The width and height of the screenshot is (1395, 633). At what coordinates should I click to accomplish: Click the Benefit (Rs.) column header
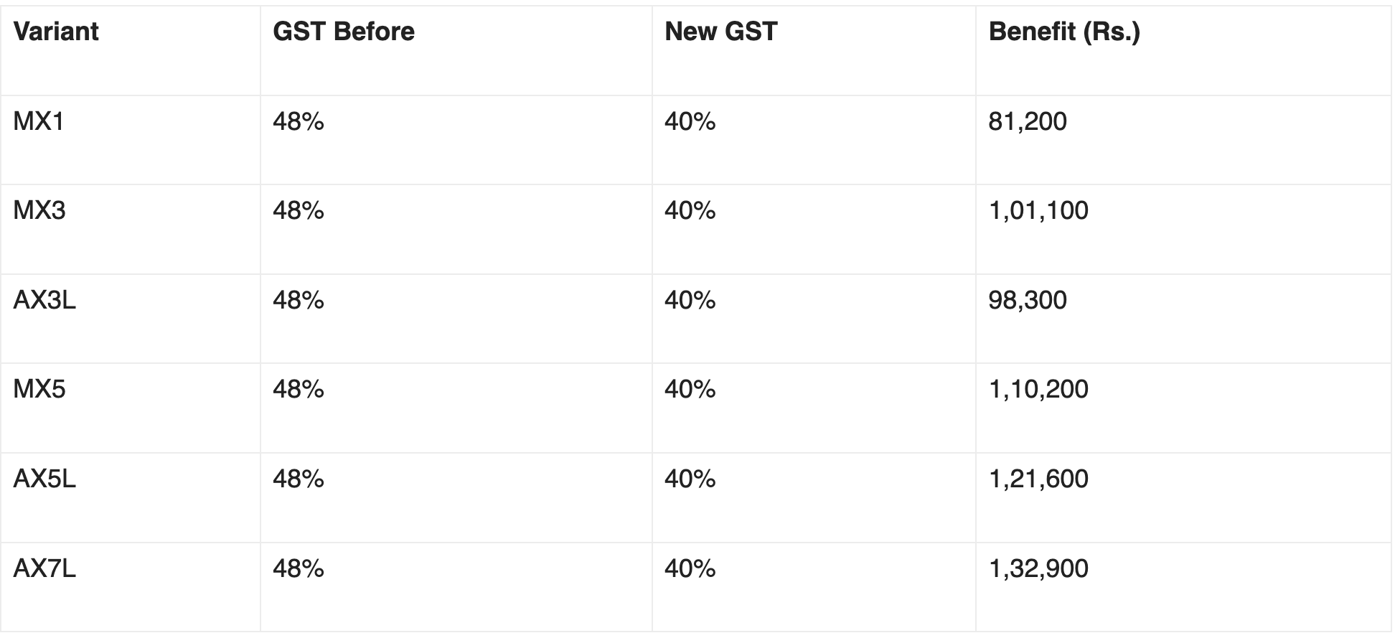[x=1063, y=32]
